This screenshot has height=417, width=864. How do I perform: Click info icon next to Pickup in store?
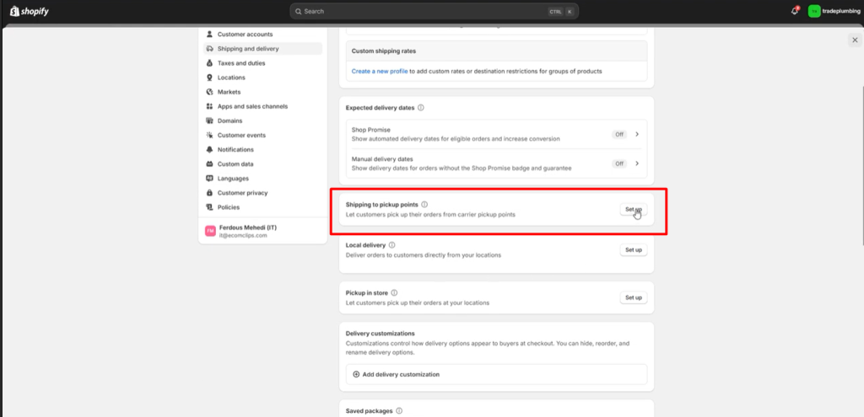[394, 292]
